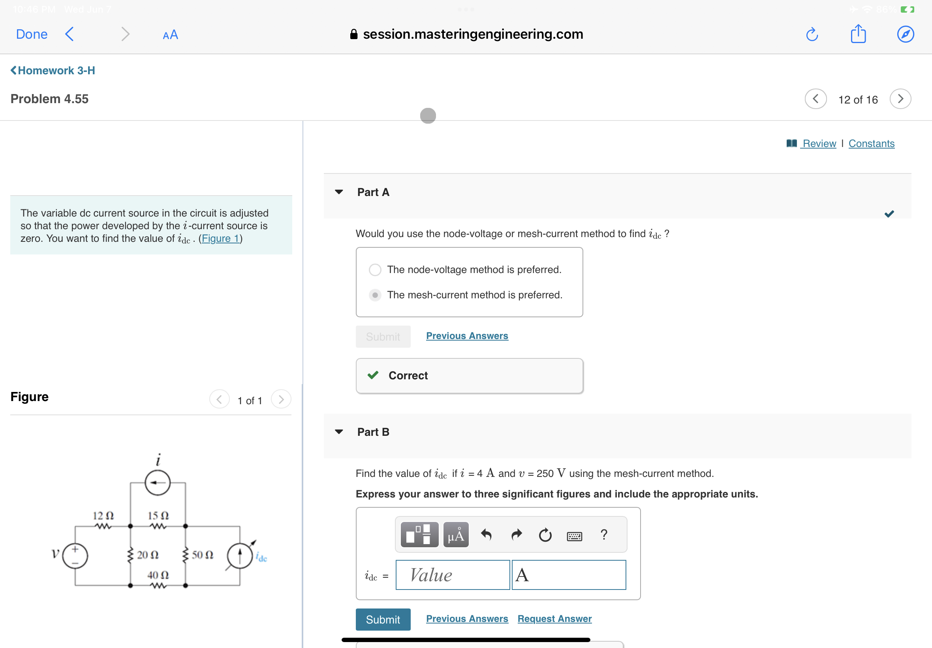Collapse the Part B section
This screenshot has width=932, height=648.
pos(339,431)
